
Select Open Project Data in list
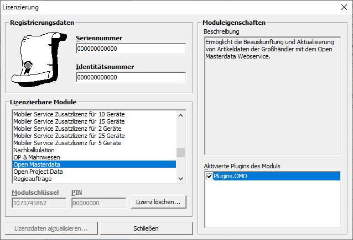coord(94,172)
